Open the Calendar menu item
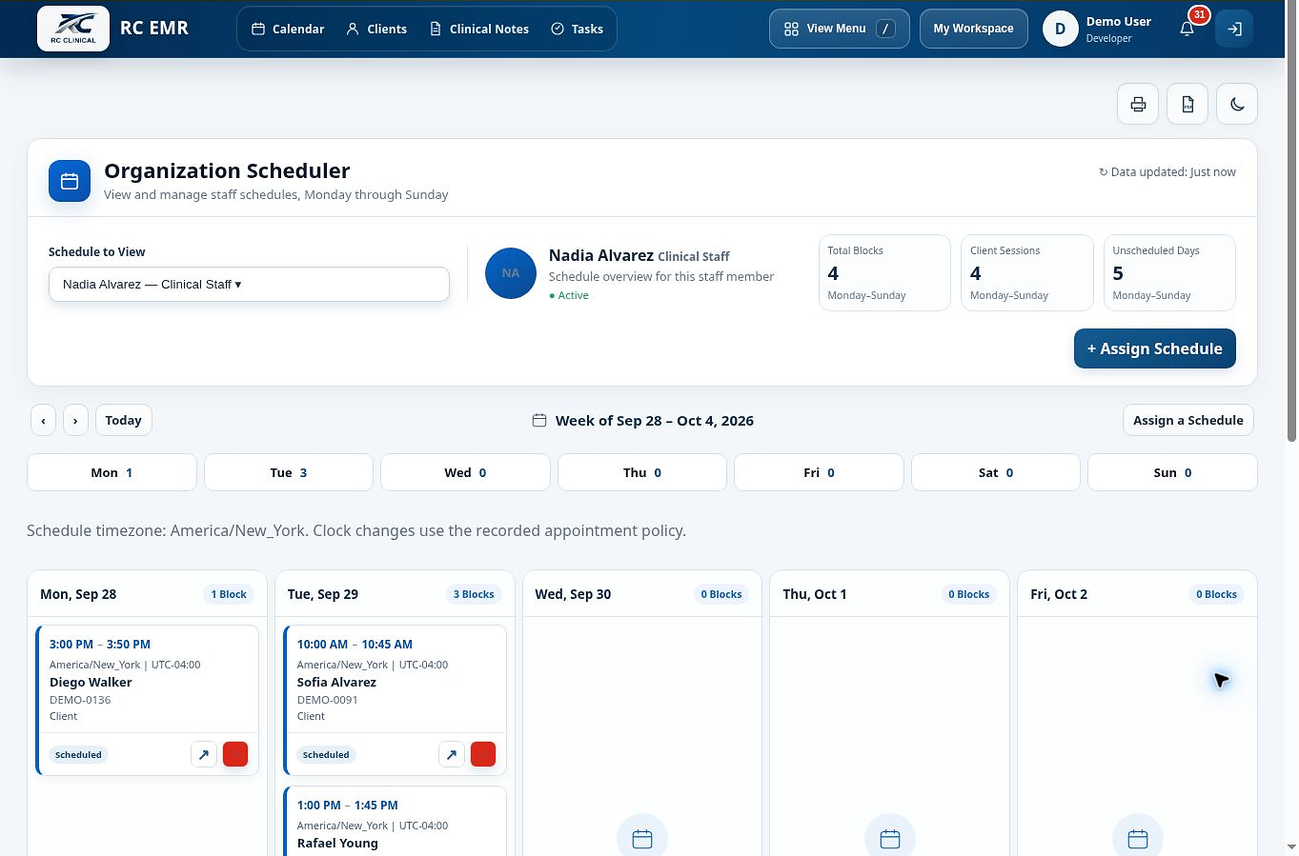 pyautogui.click(x=288, y=29)
